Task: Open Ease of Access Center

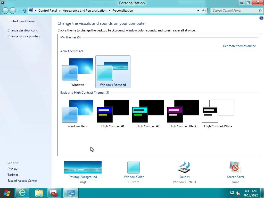Action: pos(22,181)
